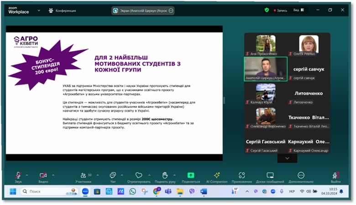Show hidden system tray icons chevron
Viewport: 356px width, 205px height.
click(247, 191)
